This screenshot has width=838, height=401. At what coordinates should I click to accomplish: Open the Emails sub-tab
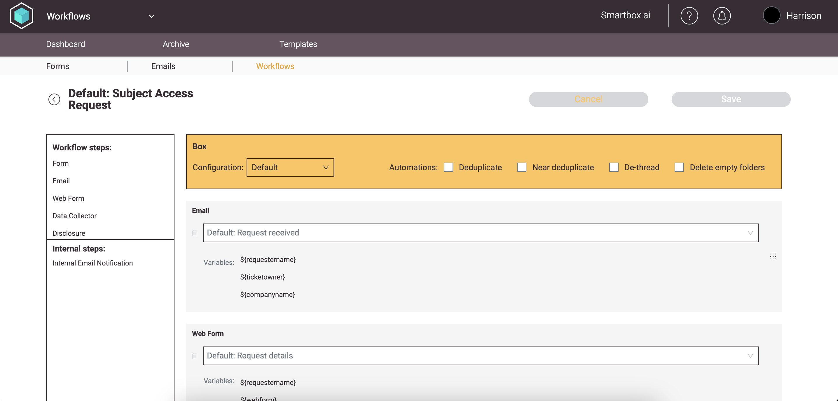[x=163, y=66]
